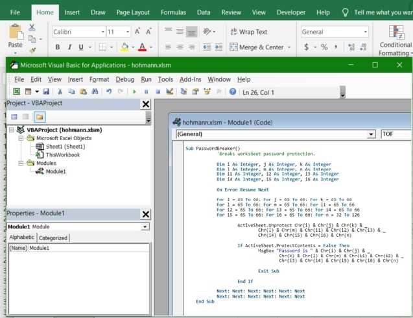The height and width of the screenshot is (318, 413).
Task: Click View Code icon in Project pane
Action: [14, 117]
